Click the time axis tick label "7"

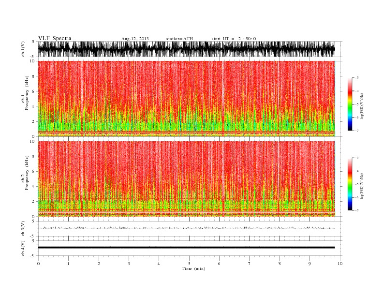click(249, 264)
